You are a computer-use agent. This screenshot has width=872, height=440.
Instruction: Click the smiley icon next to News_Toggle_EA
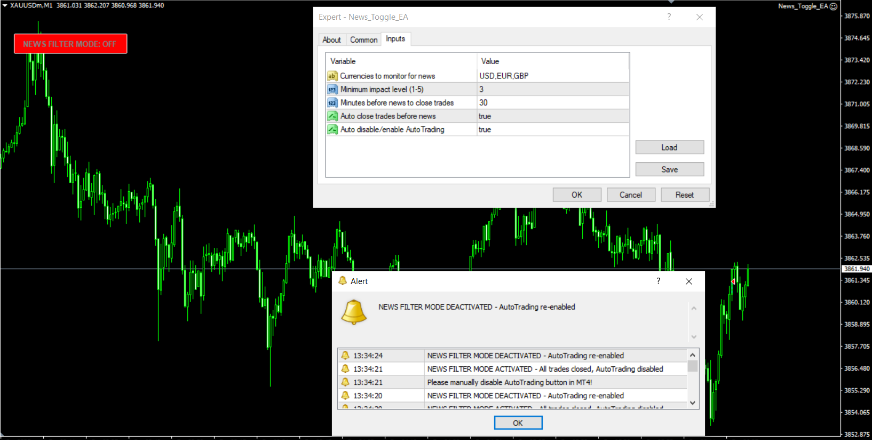click(834, 6)
